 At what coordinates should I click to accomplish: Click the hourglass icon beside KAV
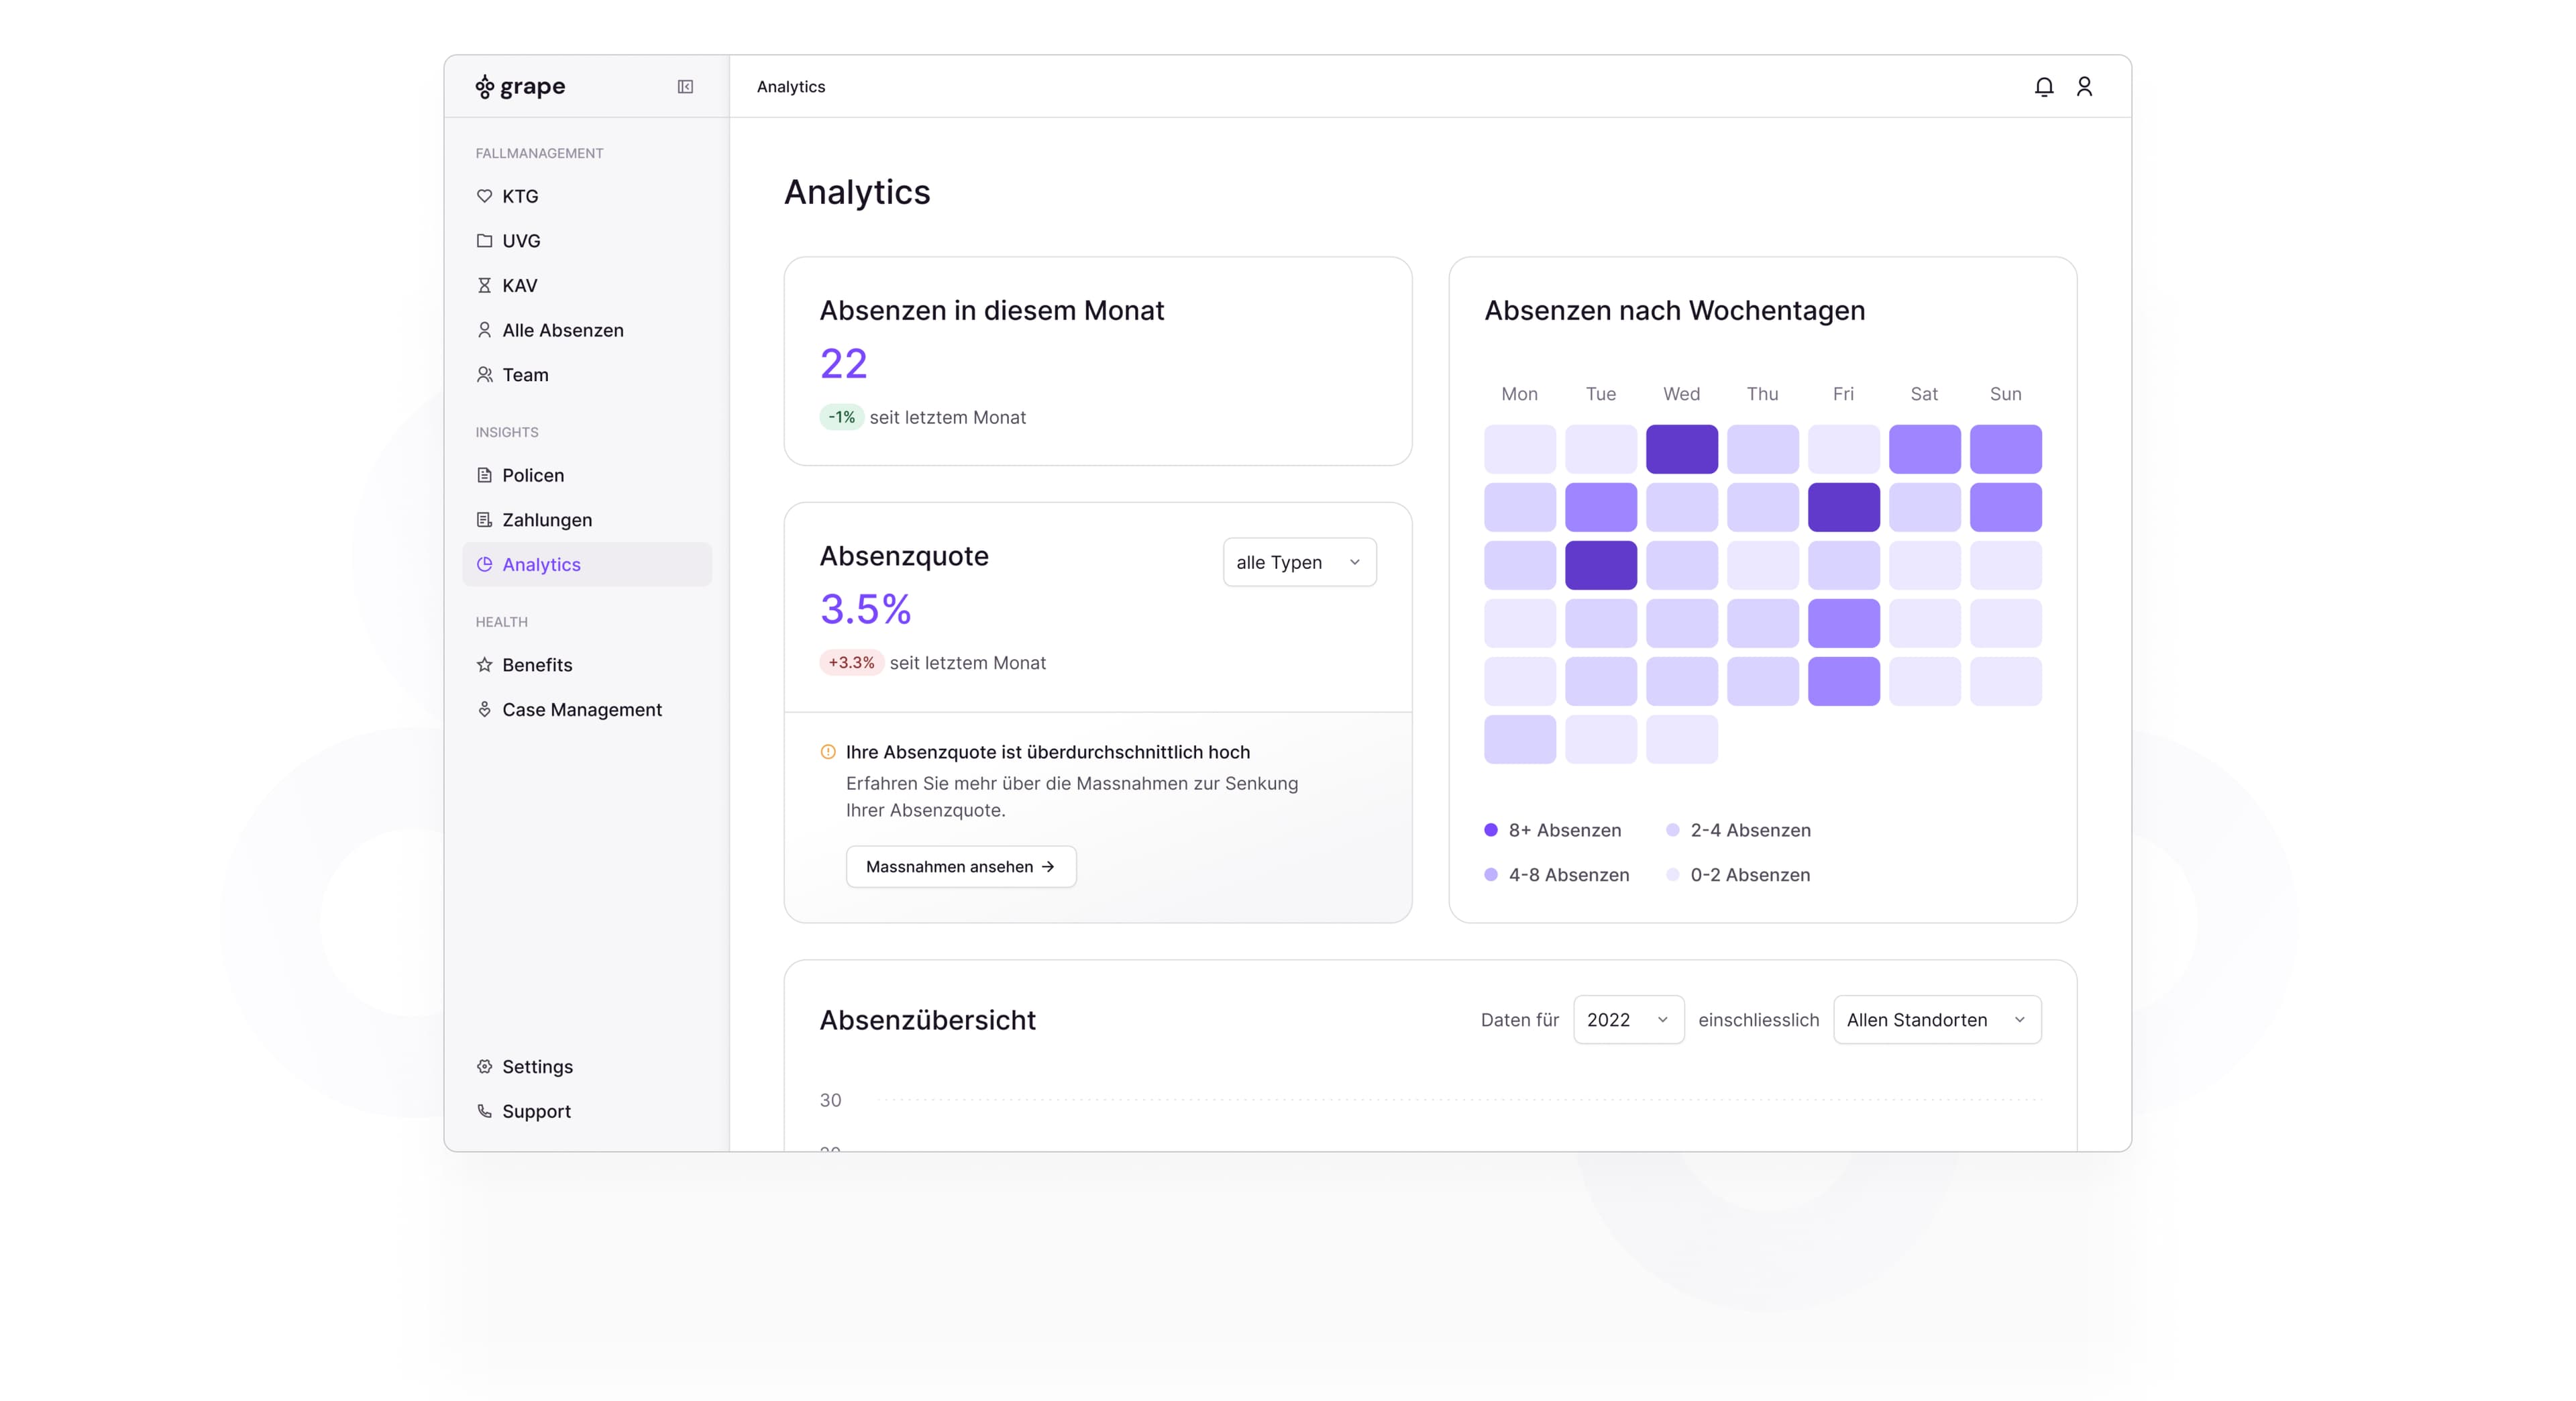click(484, 285)
